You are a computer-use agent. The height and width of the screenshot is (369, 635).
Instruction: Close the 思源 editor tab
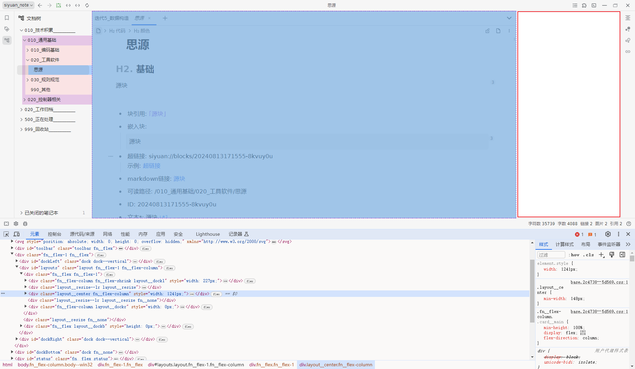(149, 18)
